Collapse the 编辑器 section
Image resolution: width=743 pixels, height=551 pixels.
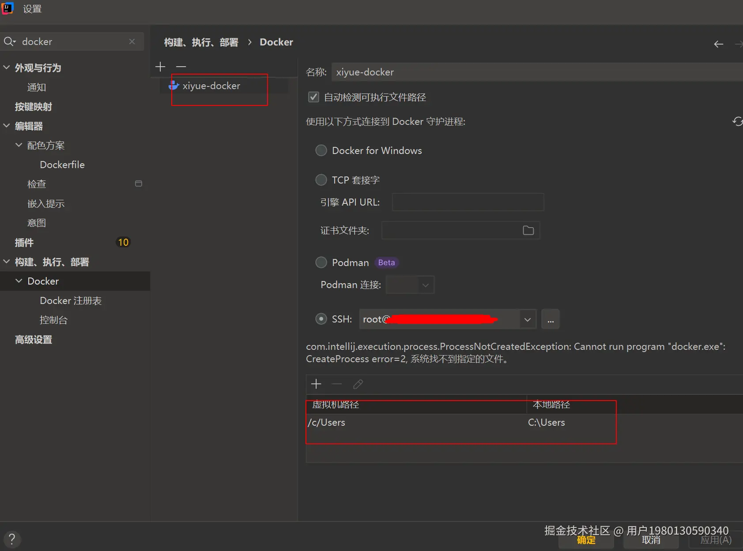point(7,126)
